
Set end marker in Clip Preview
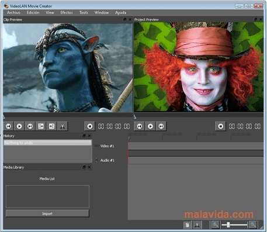51,126
